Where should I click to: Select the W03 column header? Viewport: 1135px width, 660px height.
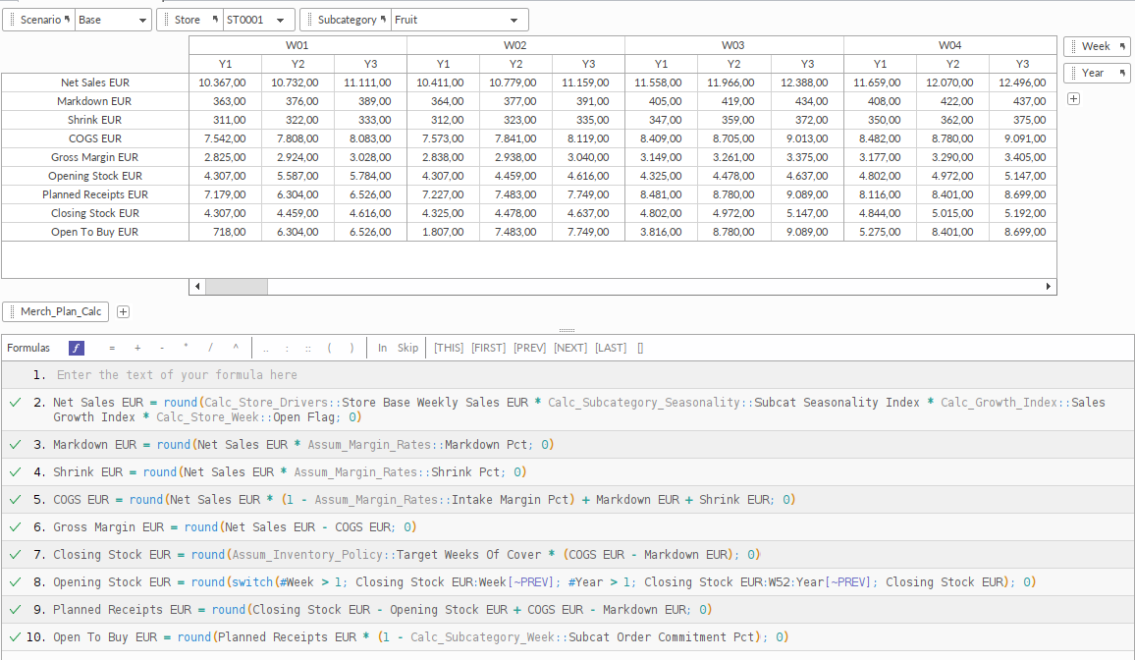733,45
